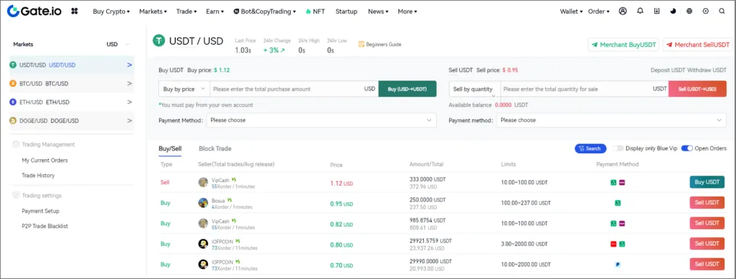Toggle Display only Blue Vip switch

tap(617, 148)
